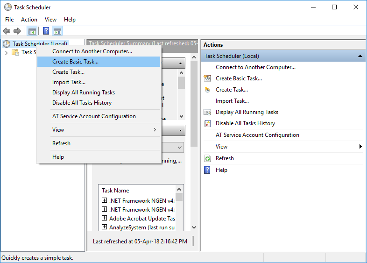Click the Disable All Tasks History icon
The width and height of the screenshot is (367, 263).
click(x=208, y=123)
